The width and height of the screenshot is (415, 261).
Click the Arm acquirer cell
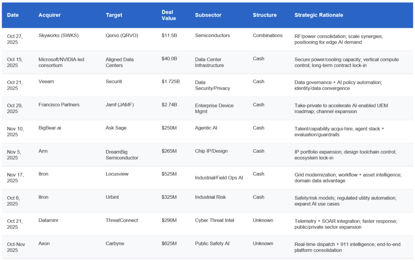(x=43, y=151)
